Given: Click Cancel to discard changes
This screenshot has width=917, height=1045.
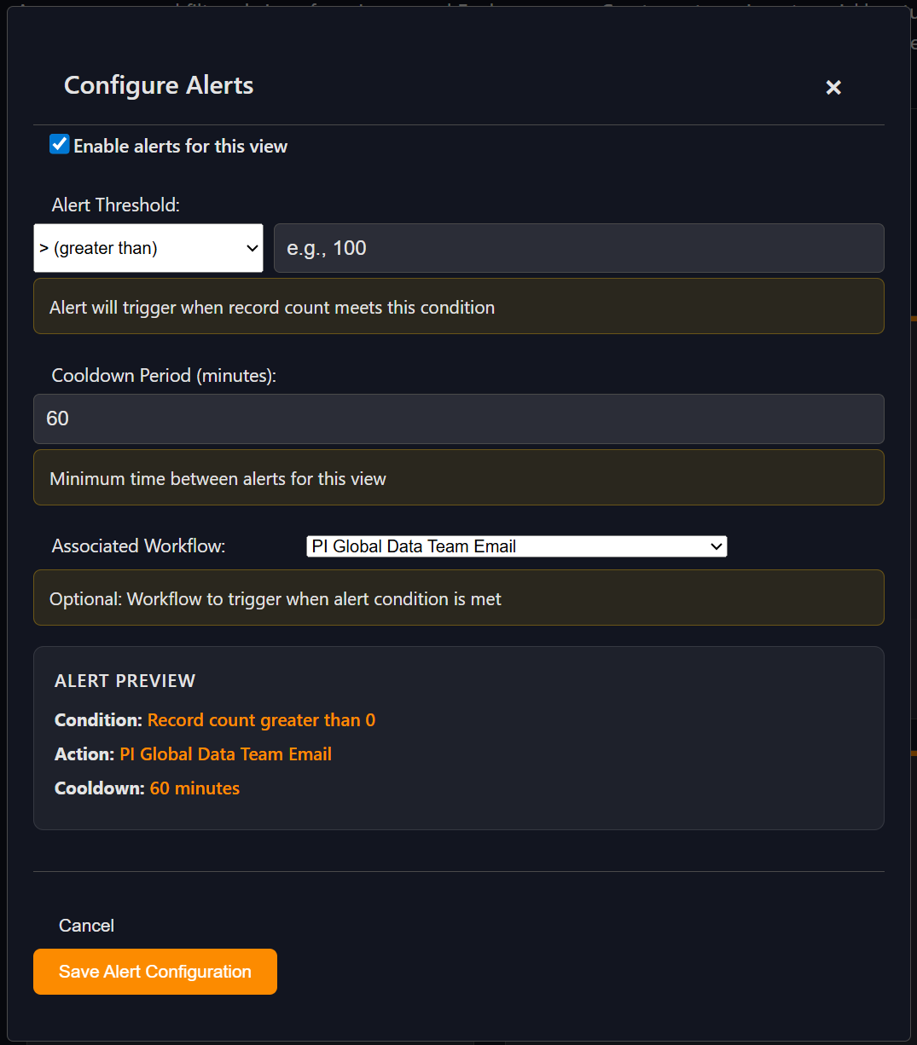Looking at the screenshot, I should click(x=85, y=925).
